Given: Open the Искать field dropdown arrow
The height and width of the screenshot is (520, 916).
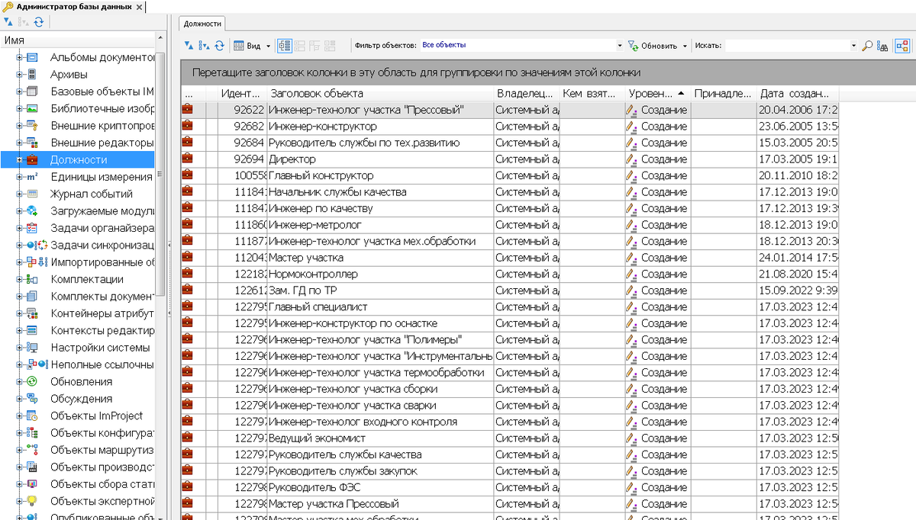Looking at the screenshot, I should coord(853,46).
